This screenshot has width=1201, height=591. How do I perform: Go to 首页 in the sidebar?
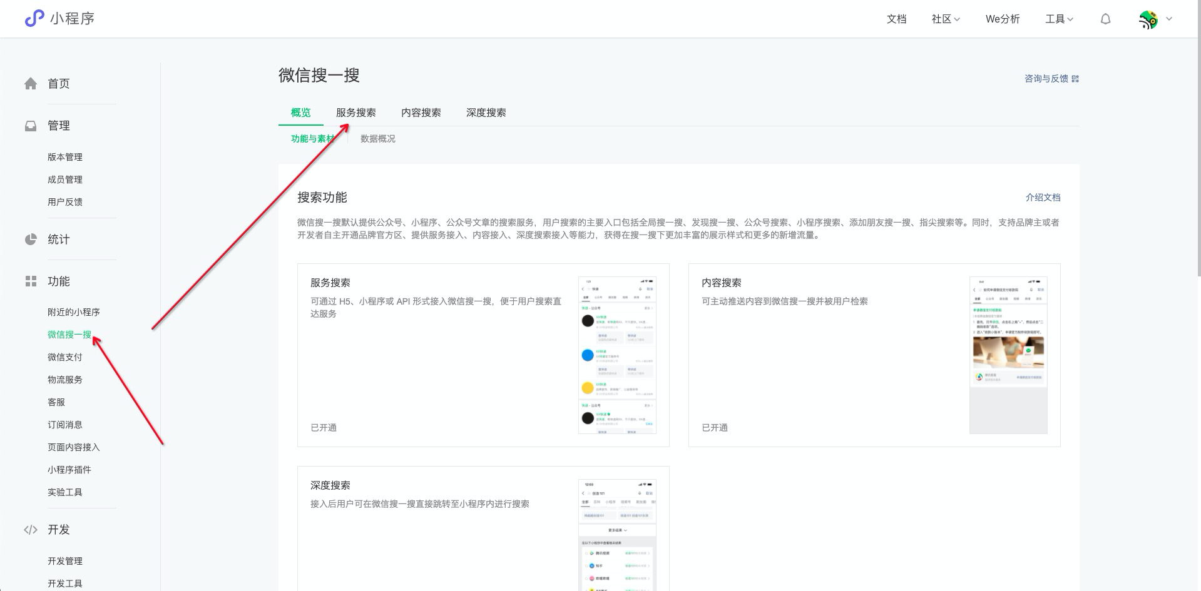click(x=58, y=84)
